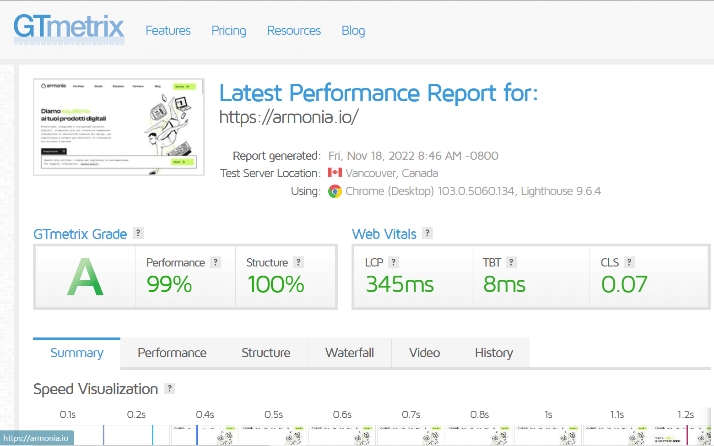Click the 345ms LCP value
Viewport: 714px width, 446px height.
click(x=400, y=284)
